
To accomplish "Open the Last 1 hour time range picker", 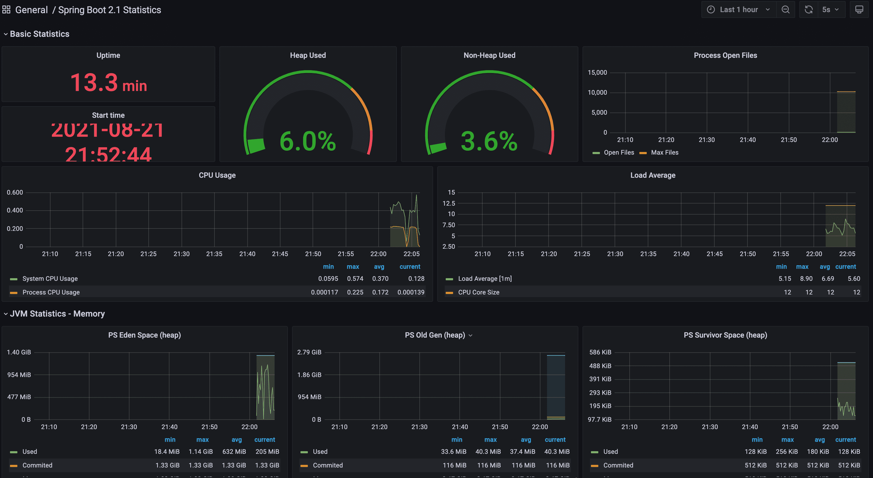I will click(x=739, y=9).
